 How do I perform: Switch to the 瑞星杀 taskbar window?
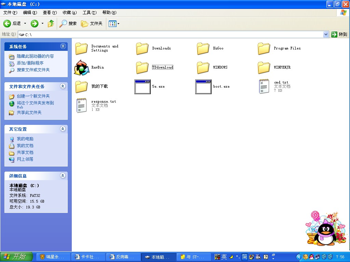(53, 257)
